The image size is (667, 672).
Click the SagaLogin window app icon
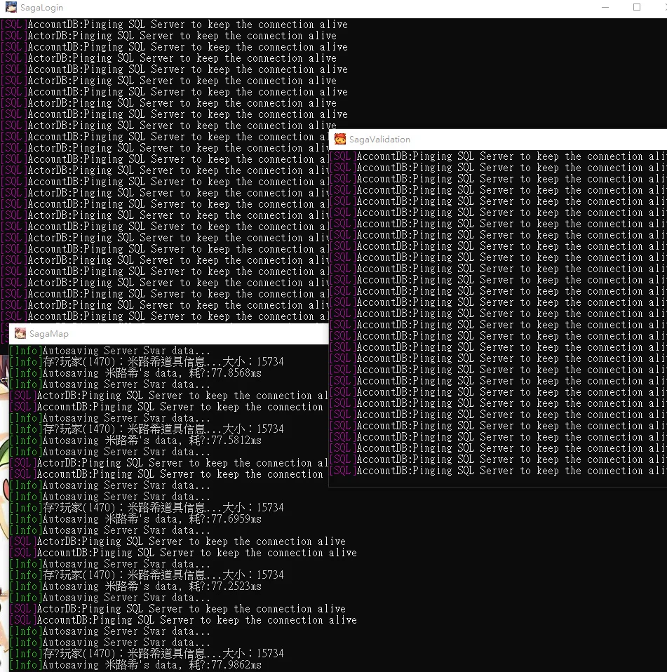11,7
